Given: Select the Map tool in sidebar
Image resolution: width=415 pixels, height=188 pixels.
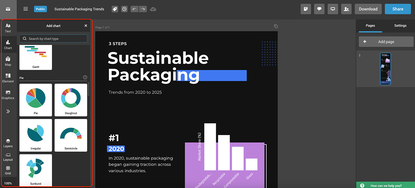Looking at the screenshot, I should tap(8, 61).
